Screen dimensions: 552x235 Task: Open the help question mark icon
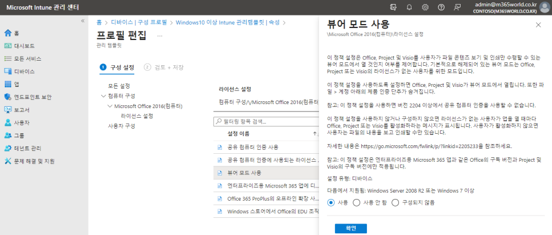tap(441, 7)
